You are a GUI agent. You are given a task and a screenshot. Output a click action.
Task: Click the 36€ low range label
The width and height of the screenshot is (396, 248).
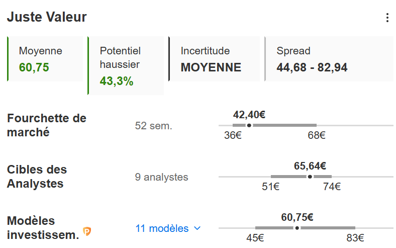233,135
